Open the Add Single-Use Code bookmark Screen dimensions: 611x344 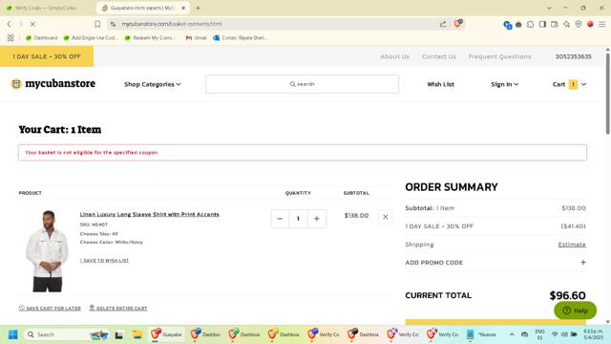(x=91, y=38)
